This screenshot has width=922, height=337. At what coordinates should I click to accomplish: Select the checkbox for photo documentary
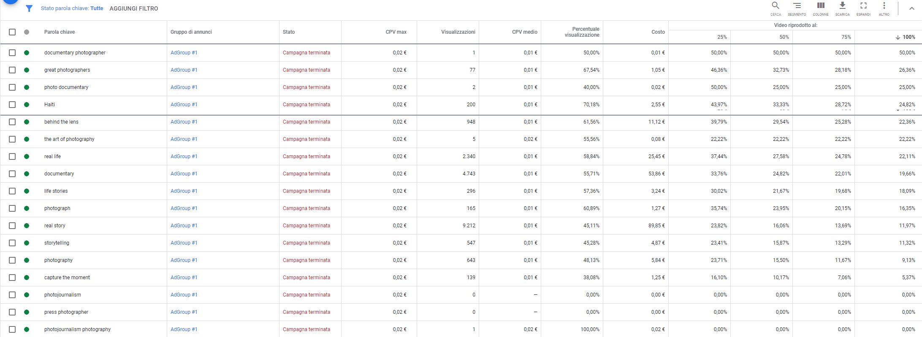(12, 87)
